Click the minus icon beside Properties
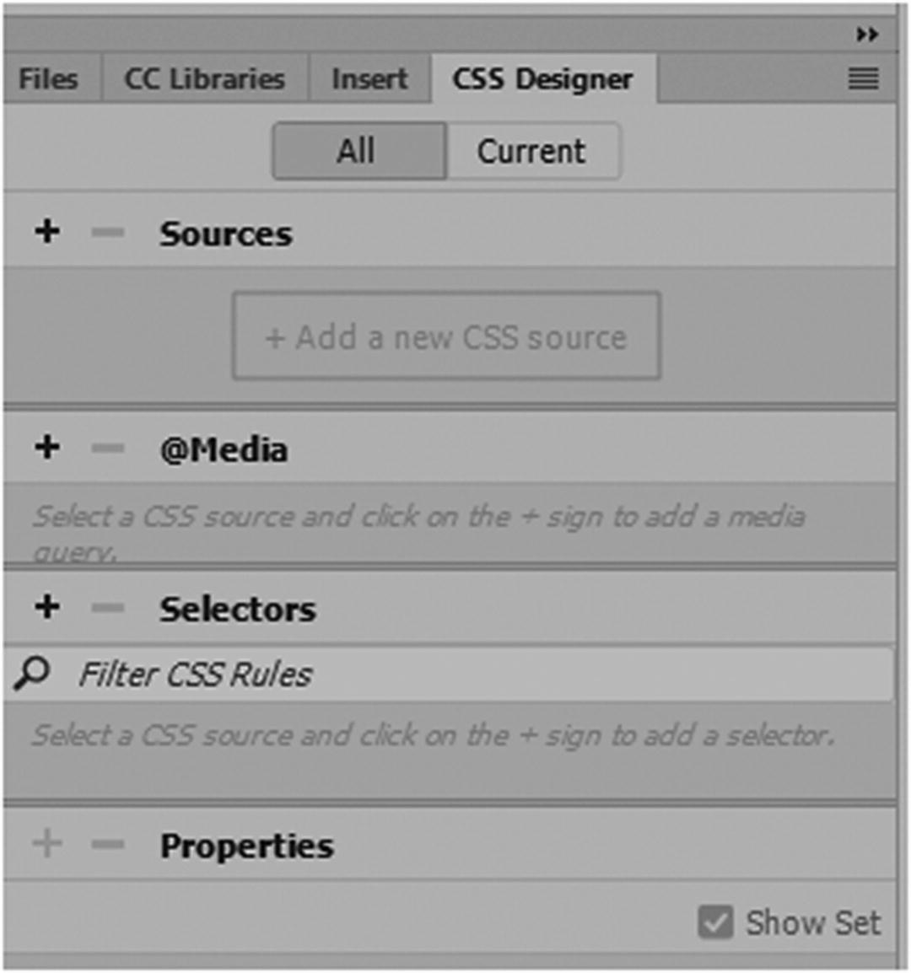The height and width of the screenshot is (973, 911). click(107, 844)
